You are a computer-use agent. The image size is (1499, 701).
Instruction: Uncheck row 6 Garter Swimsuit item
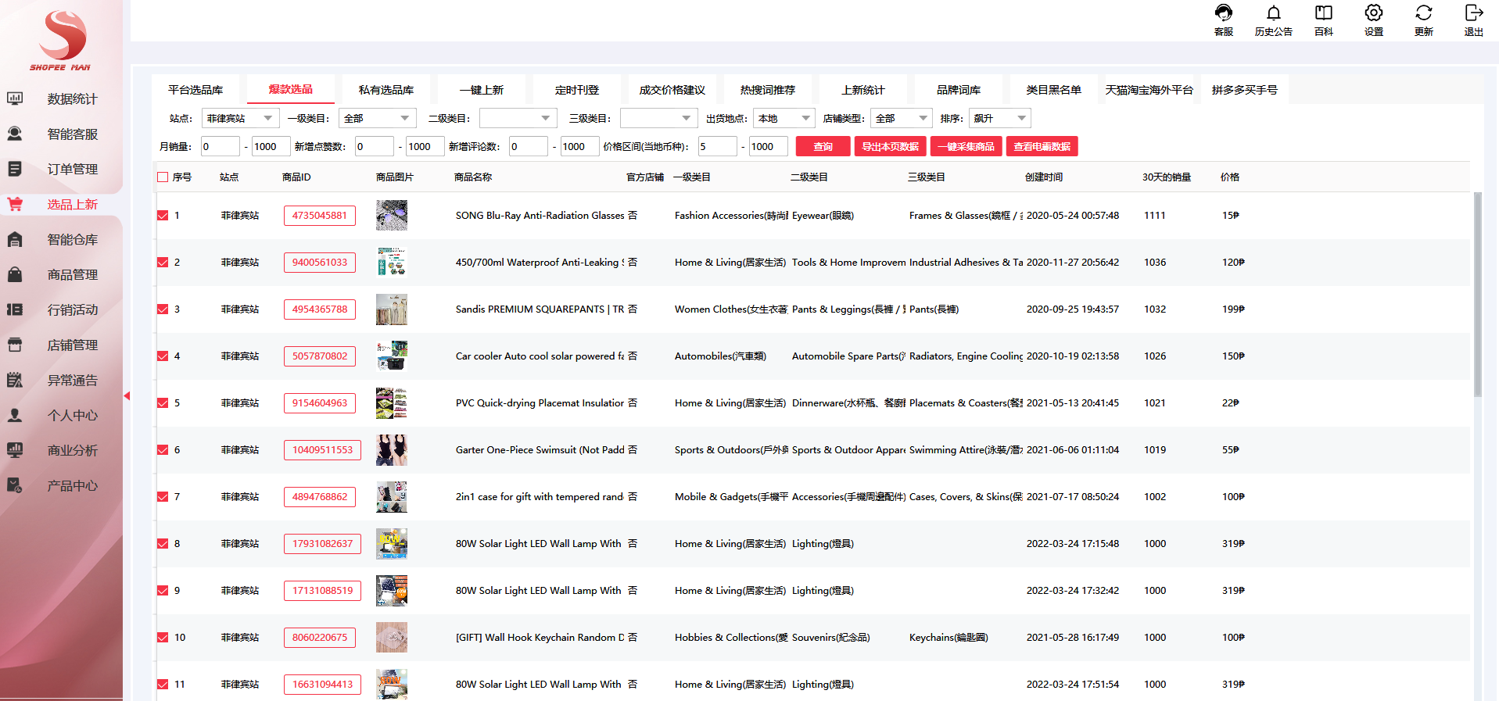[x=163, y=450]
